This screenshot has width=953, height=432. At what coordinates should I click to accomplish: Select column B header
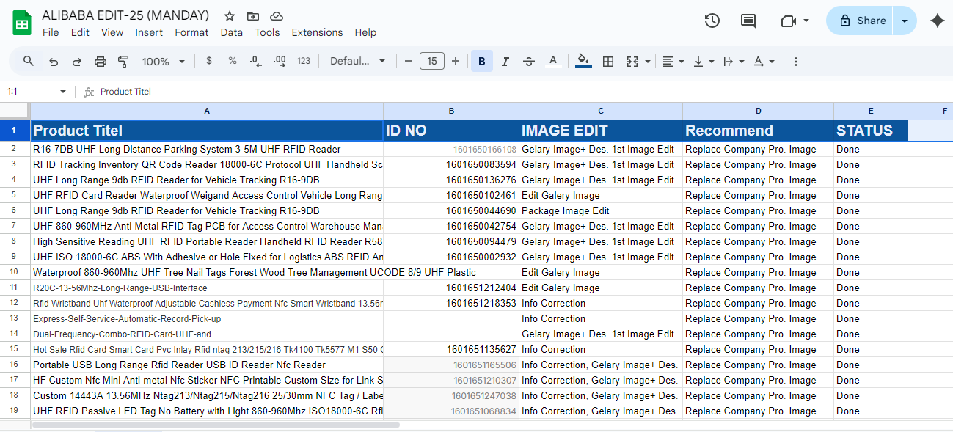coord(451,111)
